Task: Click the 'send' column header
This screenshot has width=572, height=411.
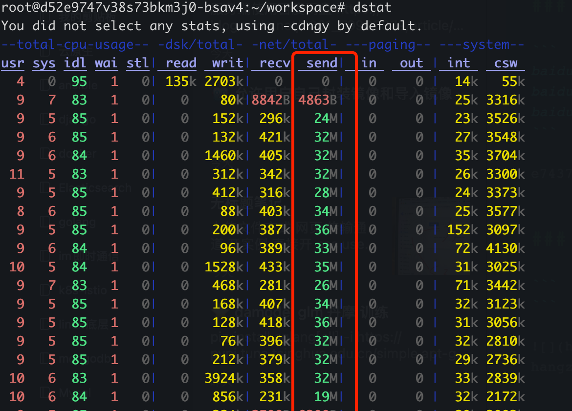Action: click(x=322, y=63)
